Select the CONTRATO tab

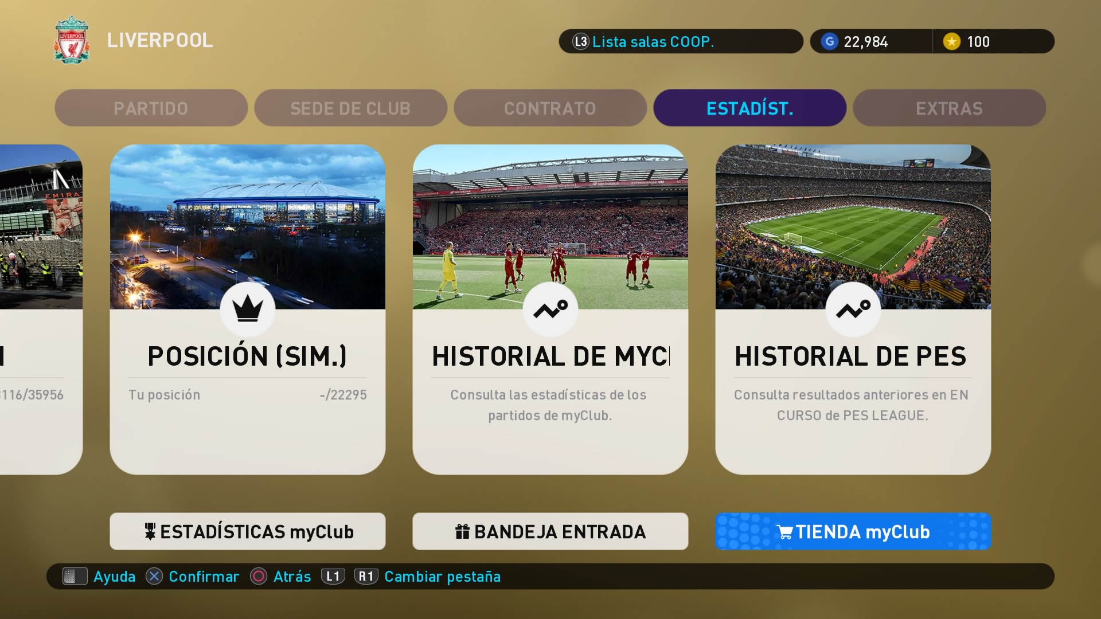(x=550, y=108)
